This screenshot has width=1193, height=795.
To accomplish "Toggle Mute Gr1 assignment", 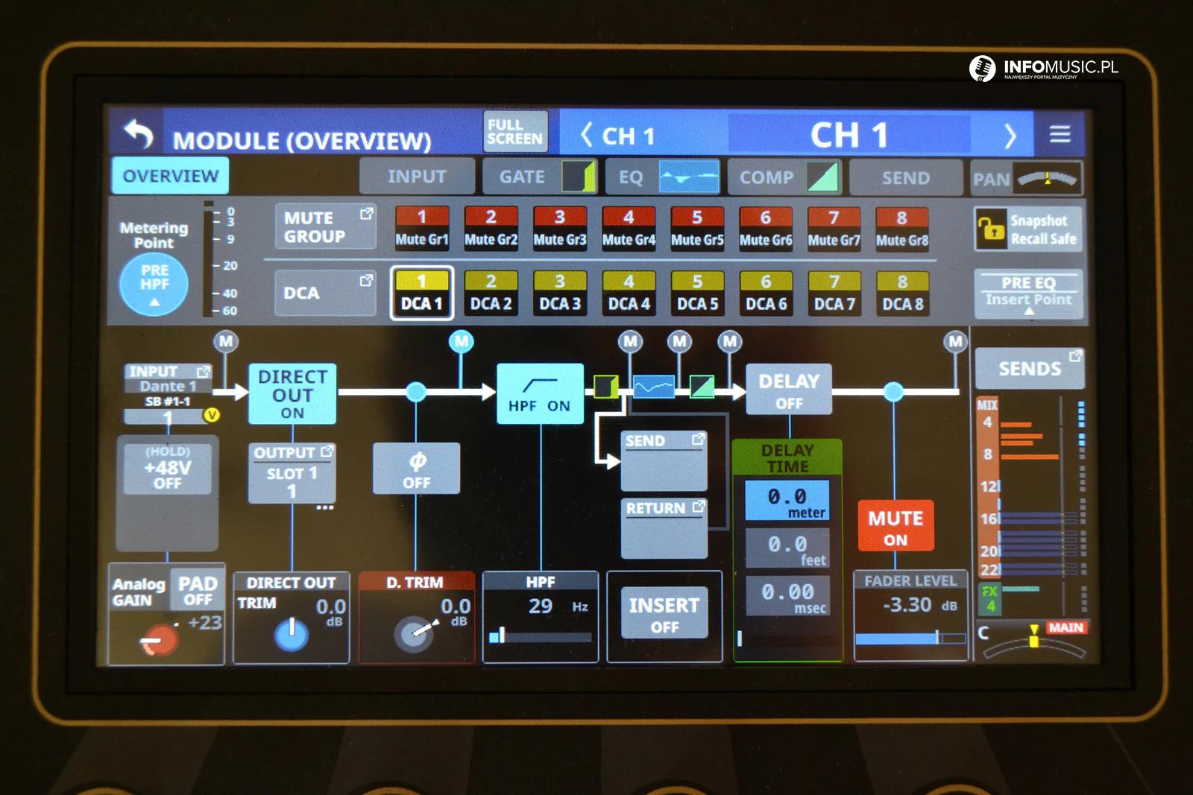I will [x=422, y=228].
